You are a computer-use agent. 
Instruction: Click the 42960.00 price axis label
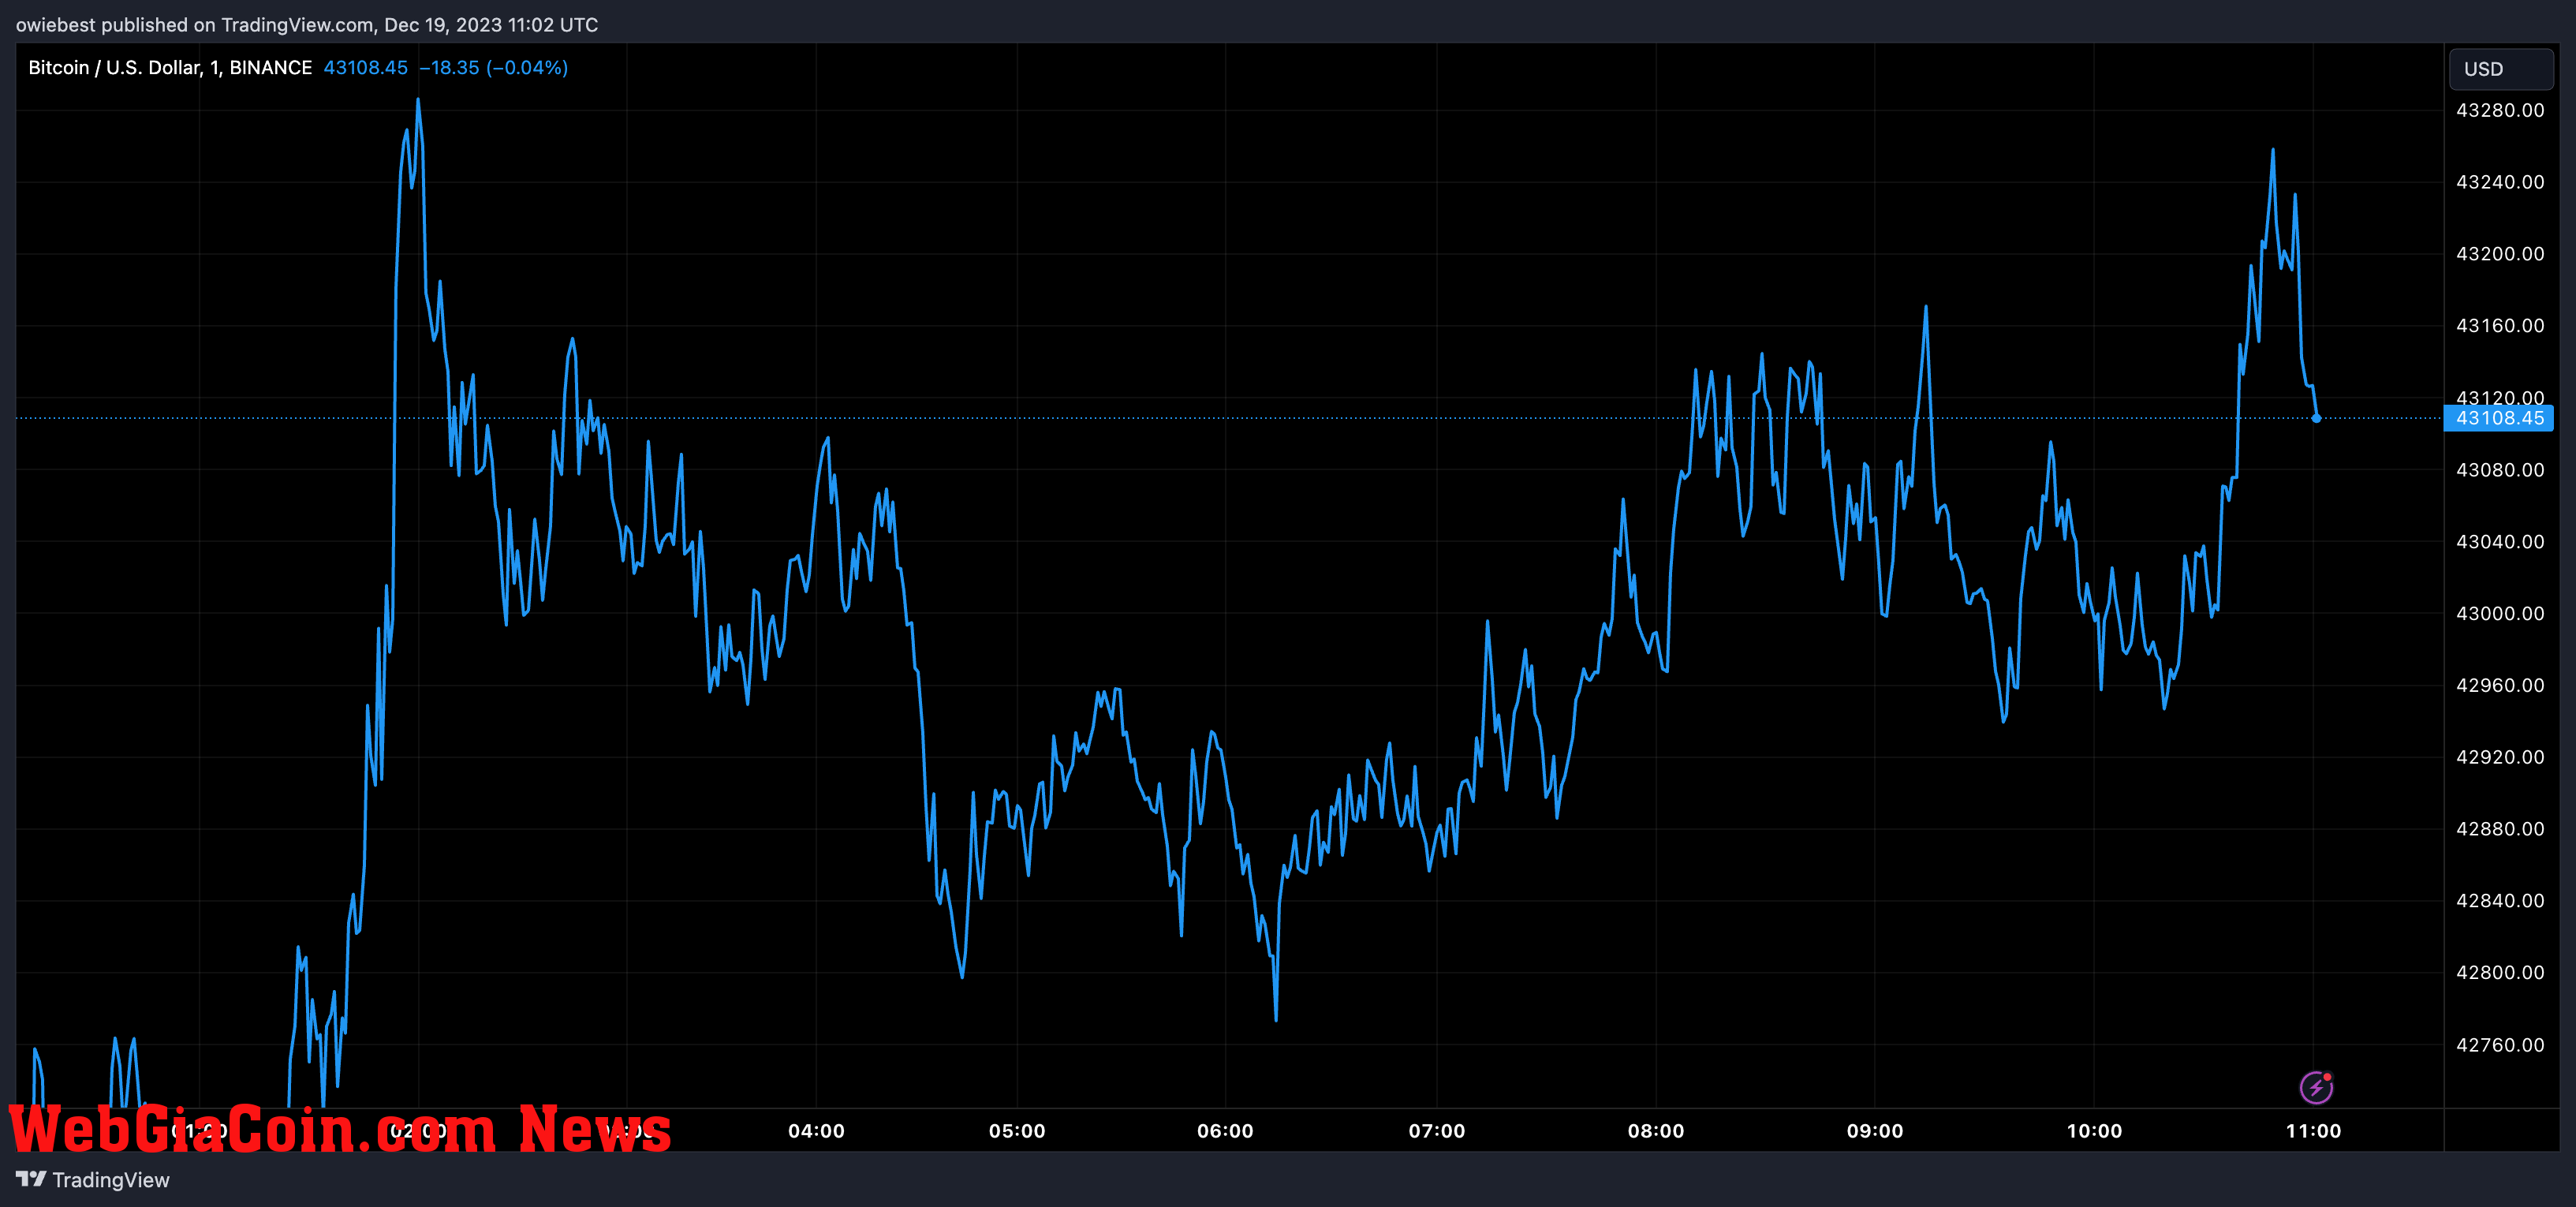point(2500,685)
